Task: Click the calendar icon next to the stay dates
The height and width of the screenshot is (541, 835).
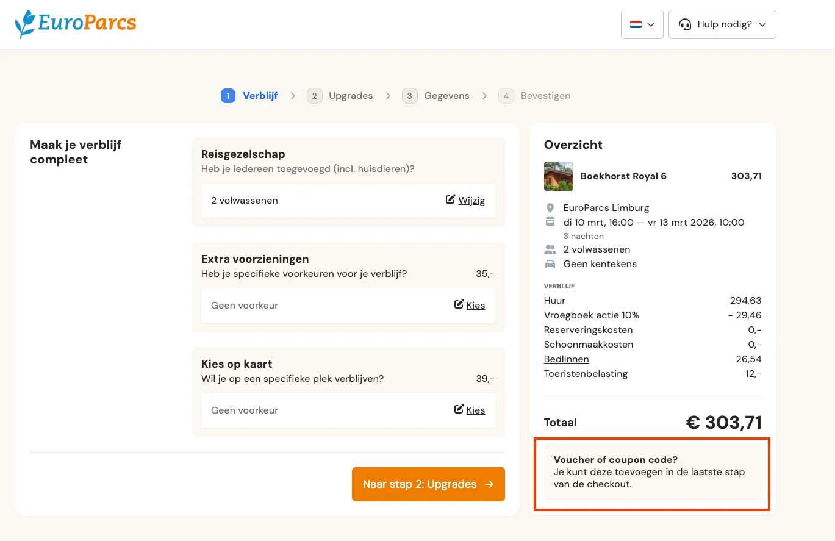Action: click(550, 222)
